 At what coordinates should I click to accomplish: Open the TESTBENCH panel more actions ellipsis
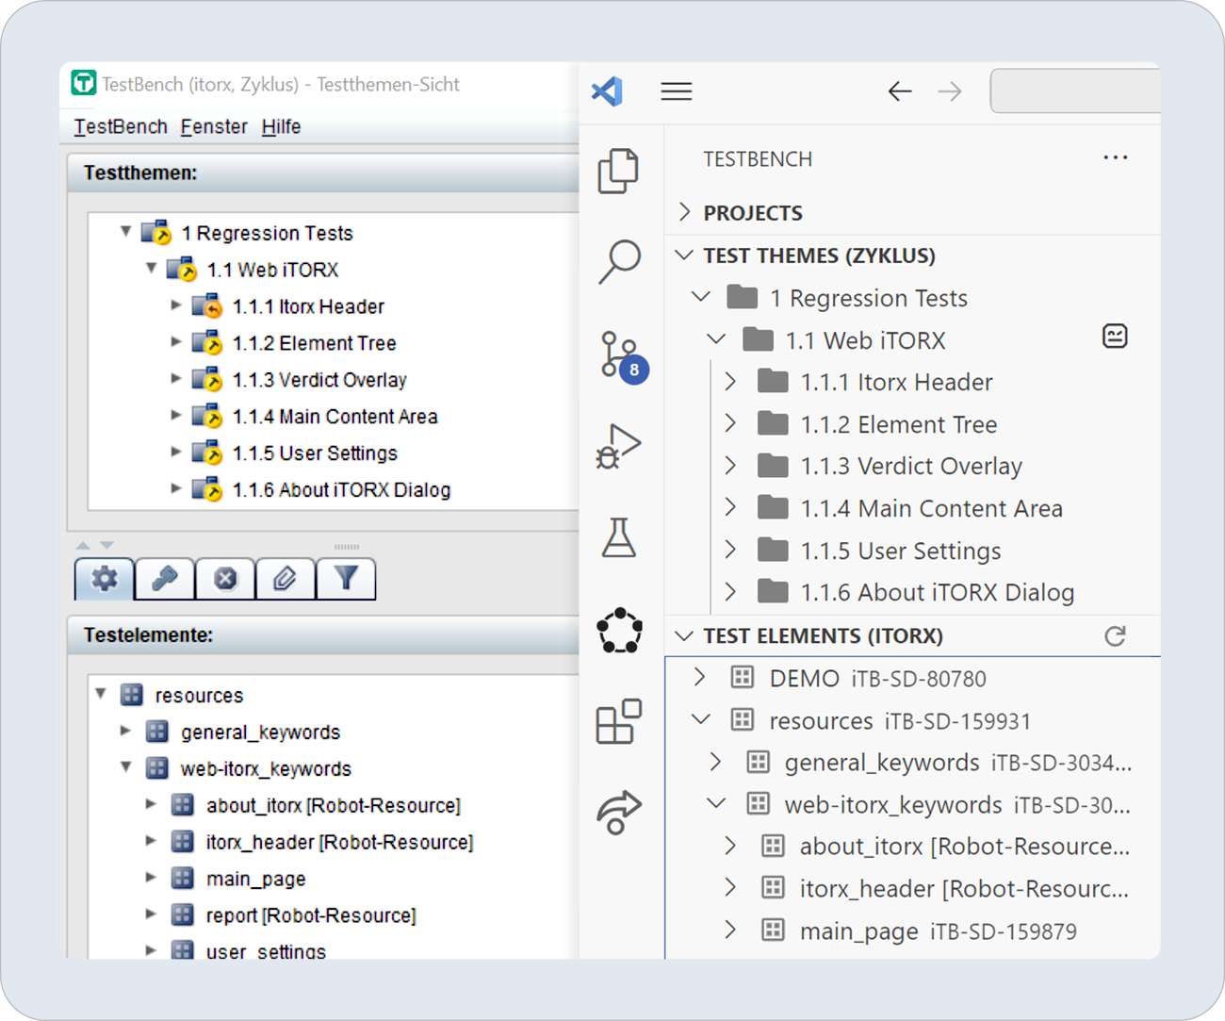[x=1116, y=158]
